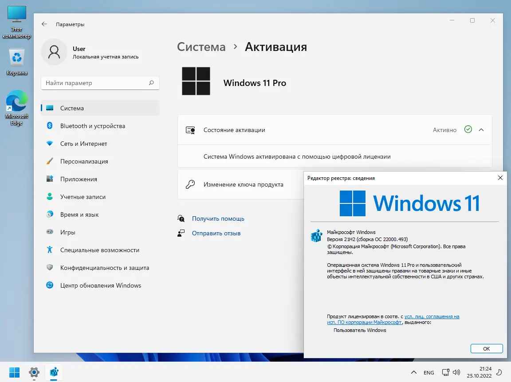This screenshot has width=511, height=382.
Task: Collapse the Состояние активации section
Action: pos(481,129)
